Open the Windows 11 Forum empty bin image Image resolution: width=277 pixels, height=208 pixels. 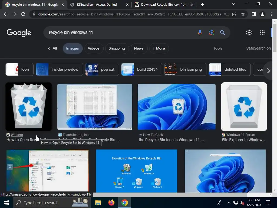[244, 107]
